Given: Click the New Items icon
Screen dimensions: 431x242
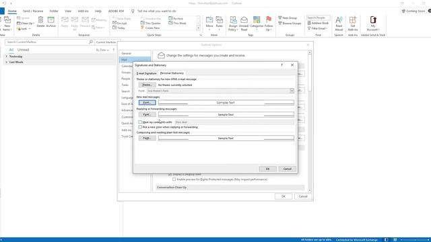Looking at the screenshot, I should tap(7, 20).
